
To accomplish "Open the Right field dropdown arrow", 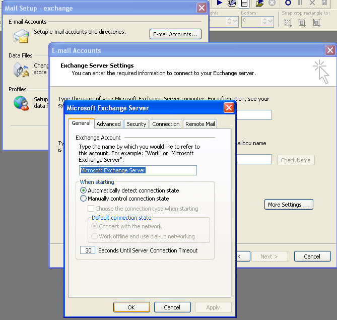I will (235, 21).
